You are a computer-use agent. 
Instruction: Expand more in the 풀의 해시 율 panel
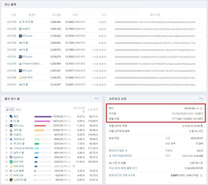pos(97,98)
